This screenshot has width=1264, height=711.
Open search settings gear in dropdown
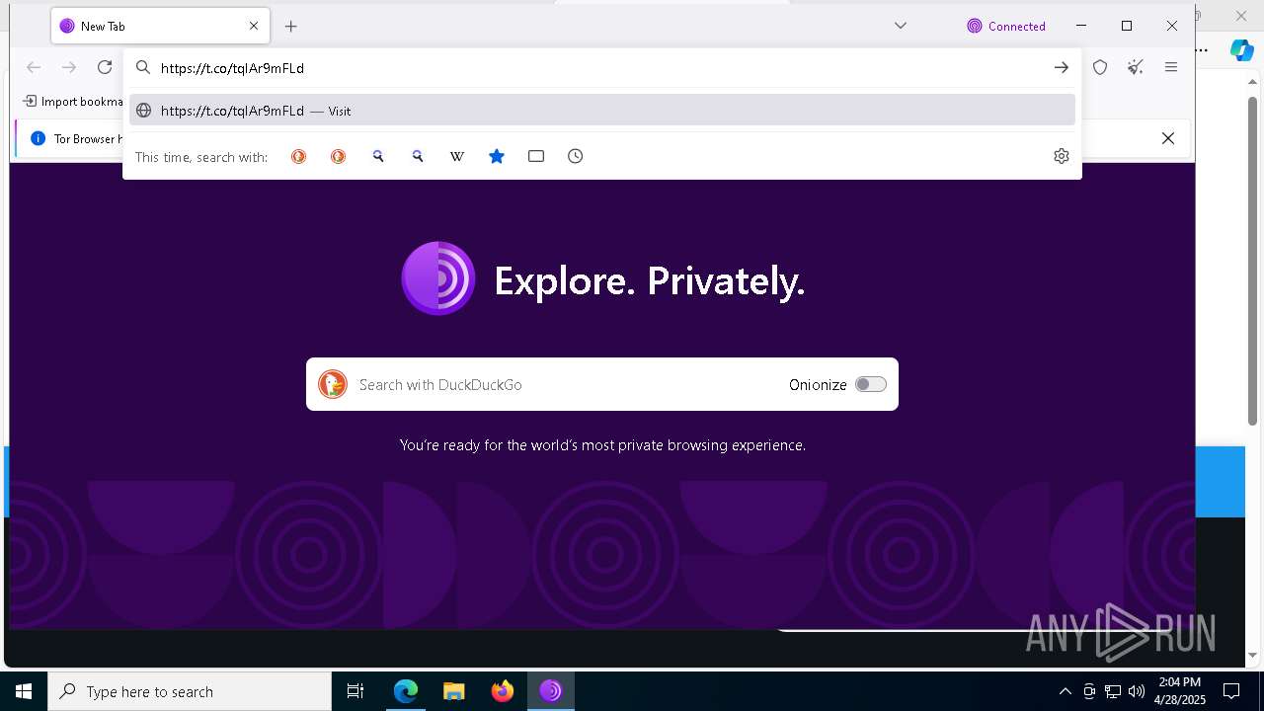pyautogui.click(x=1062, y=156)
